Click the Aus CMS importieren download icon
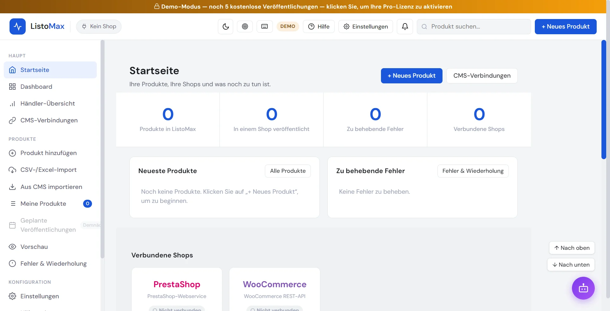Viewport: 610px width, 311px height. coord(12,187)
